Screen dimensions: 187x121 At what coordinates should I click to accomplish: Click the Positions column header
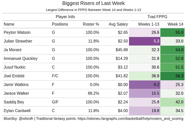point(60,24)
